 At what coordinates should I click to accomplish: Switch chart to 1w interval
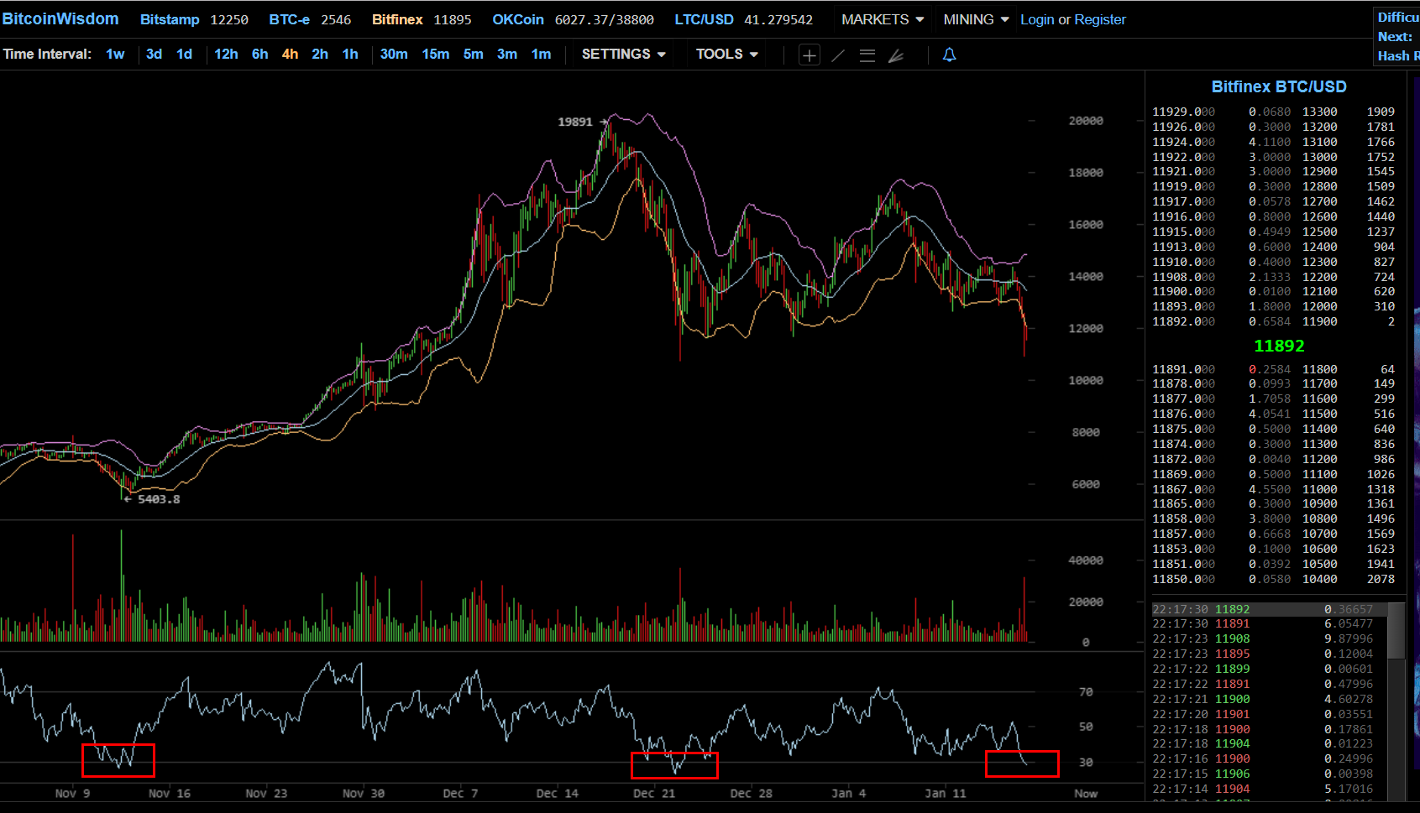pyautogui.click(x=115, y=54)
